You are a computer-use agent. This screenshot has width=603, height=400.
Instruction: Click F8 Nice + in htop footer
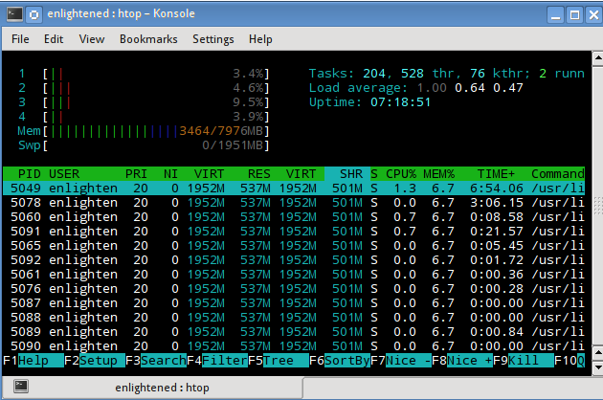[x=462, y=361]
